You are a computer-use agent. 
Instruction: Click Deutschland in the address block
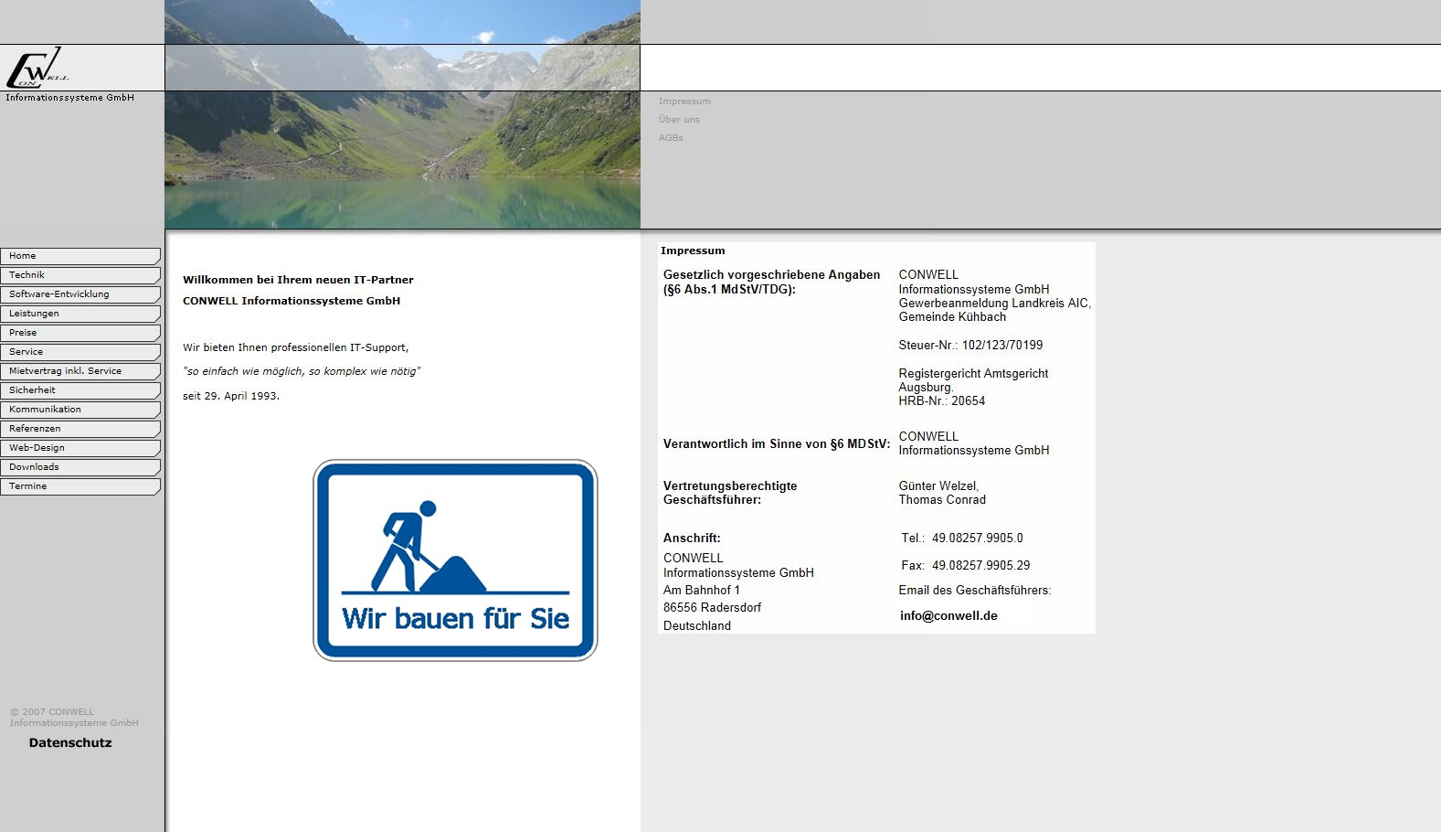(697, 625)
